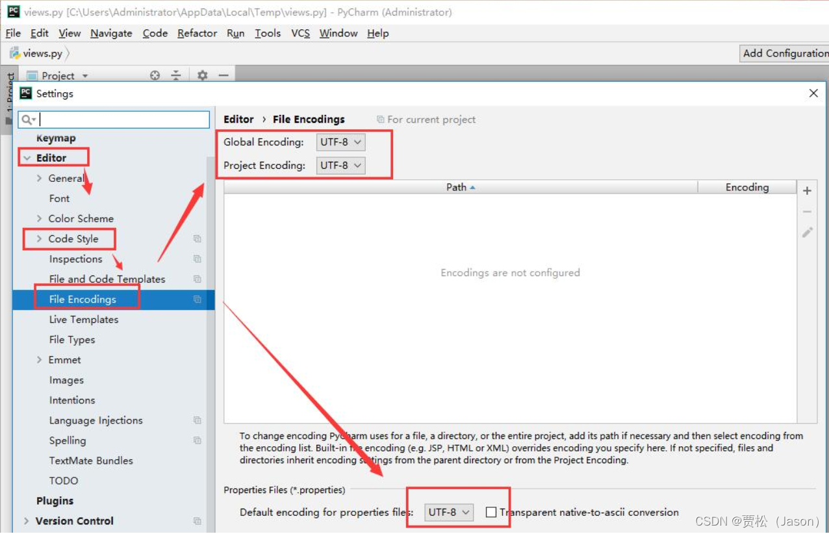This screenshot has height=534, width=829.
Task: Open the Navigate menu
Action: tap(111, 33)
